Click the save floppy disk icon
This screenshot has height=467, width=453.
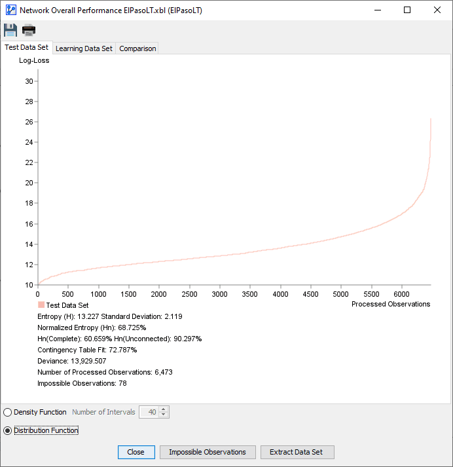(x=10, y=30)
